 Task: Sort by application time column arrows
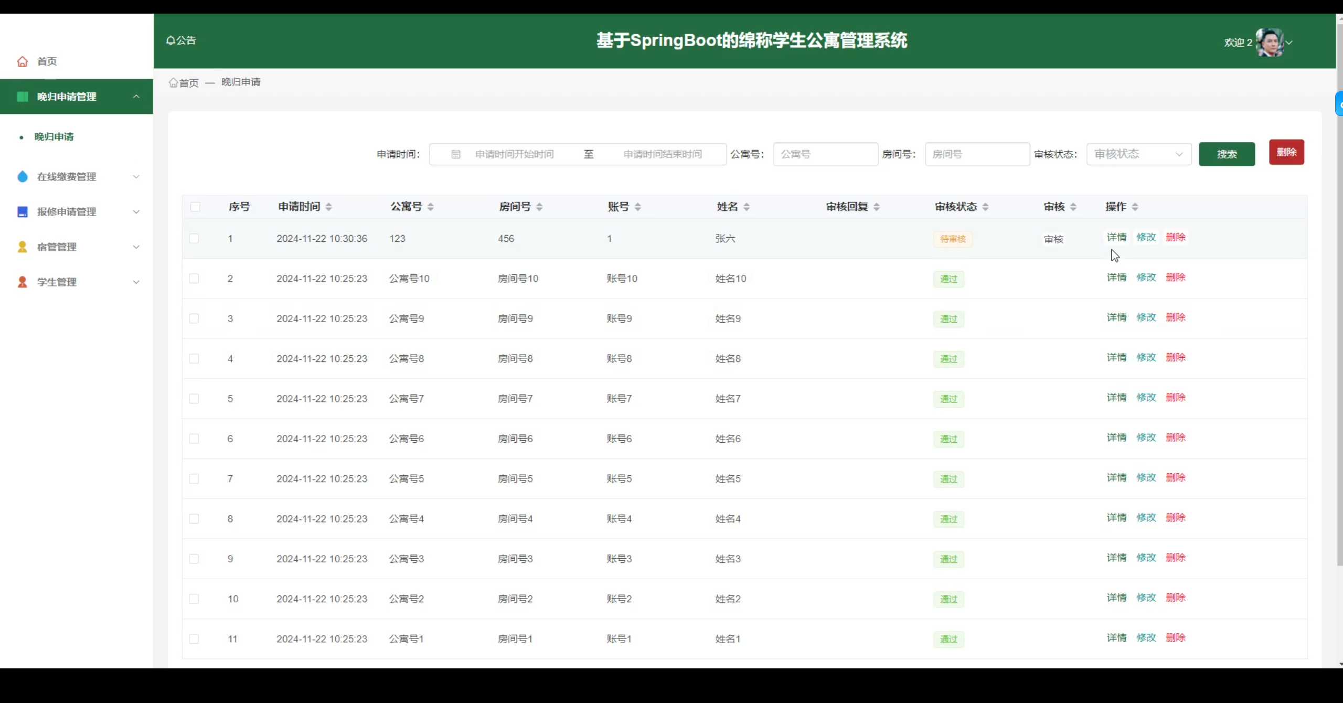point(328,207)
